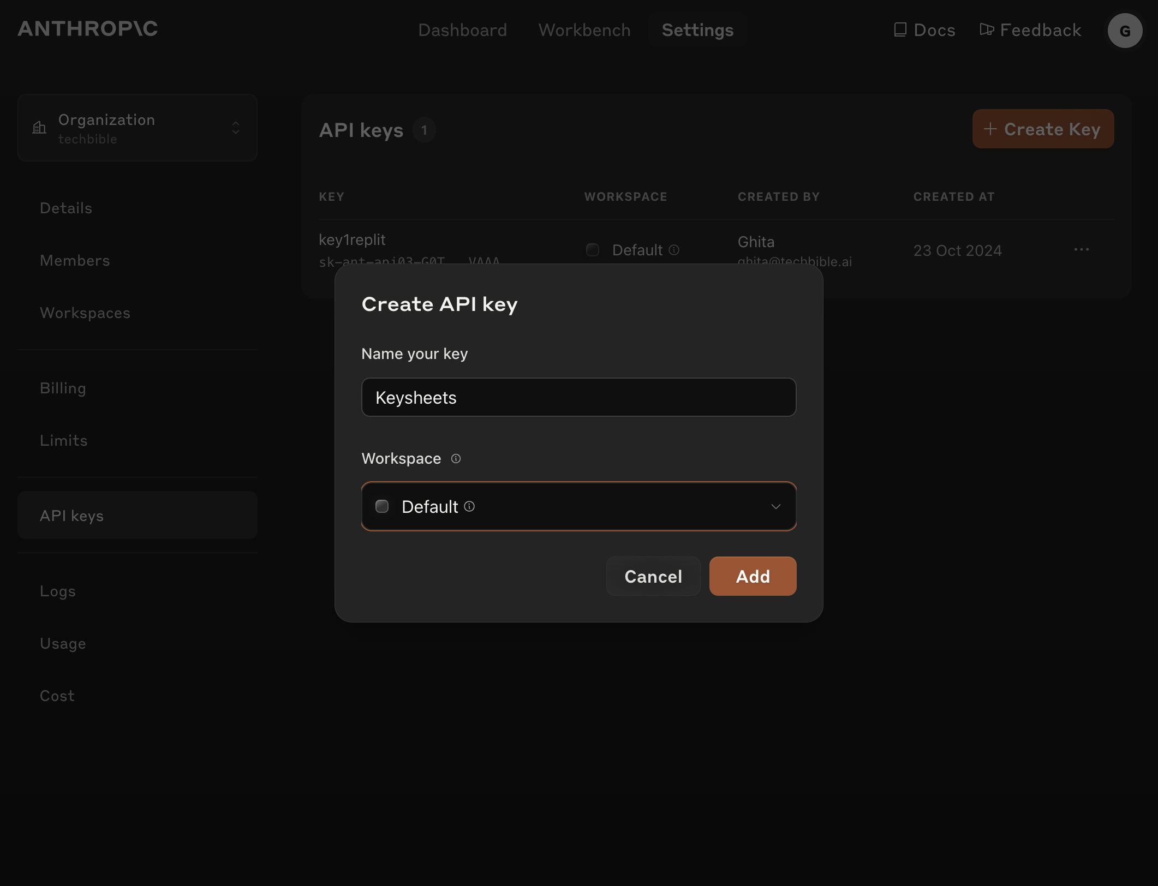Open the Docs book icon
This screenshot has height=886, width=1158.
coord(900,30)
